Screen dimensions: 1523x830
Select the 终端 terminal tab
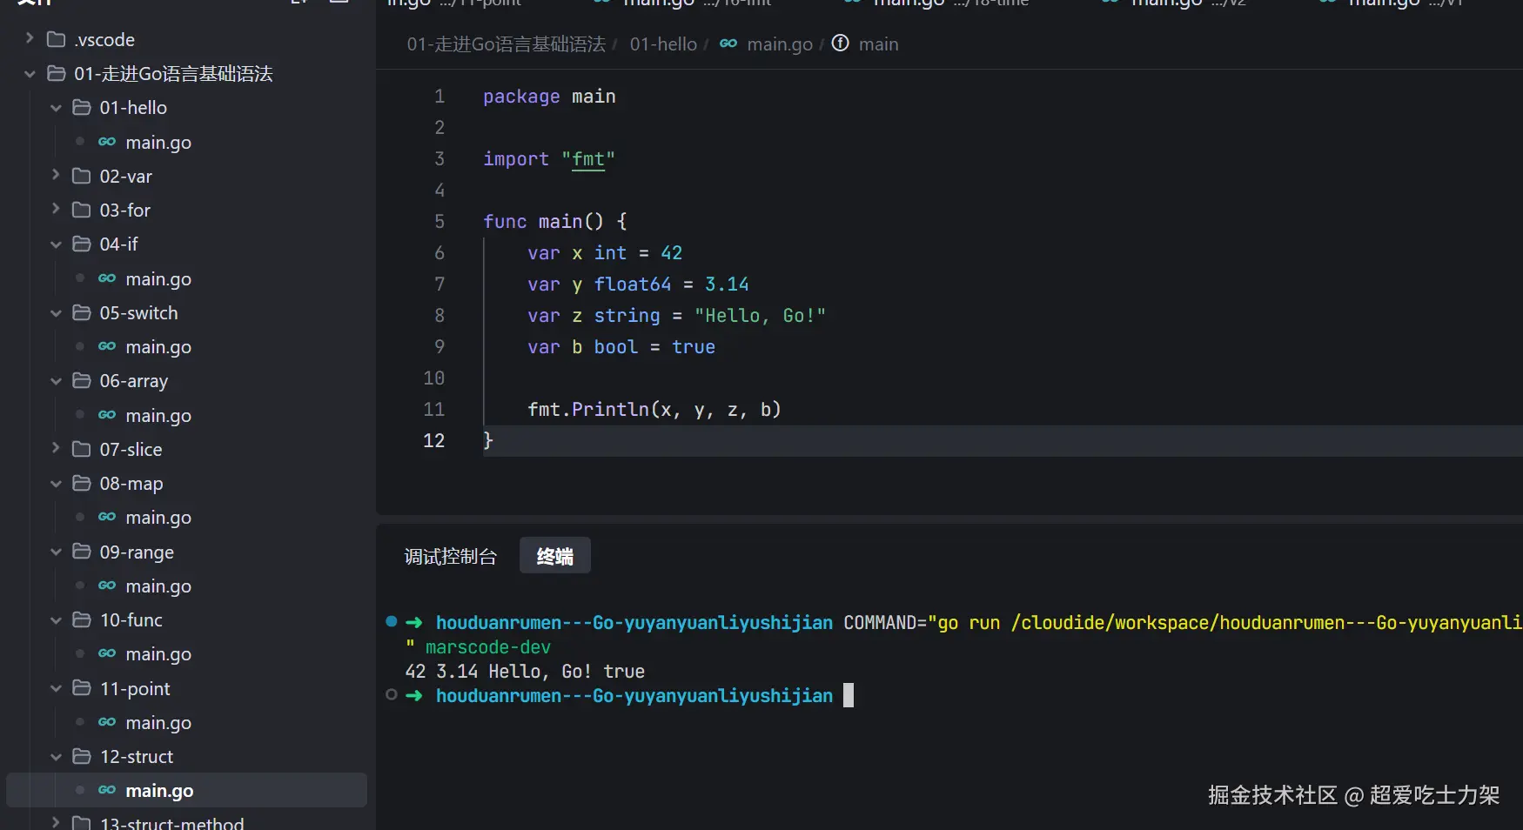click(554, 556)
